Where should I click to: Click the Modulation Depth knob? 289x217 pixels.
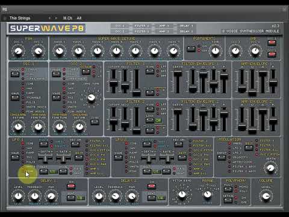tap(270, 168)
